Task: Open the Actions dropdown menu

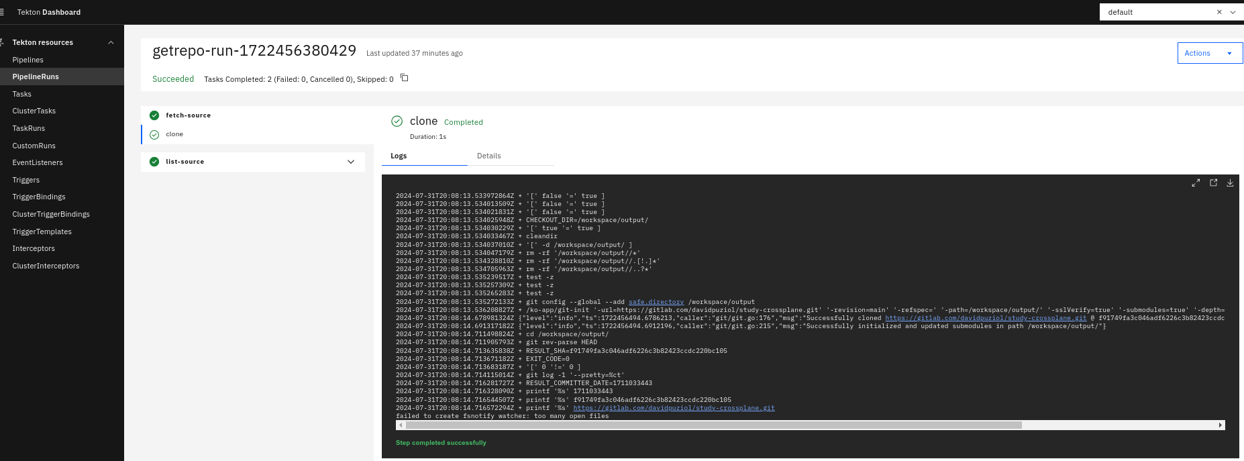Action: (1209, 53)
